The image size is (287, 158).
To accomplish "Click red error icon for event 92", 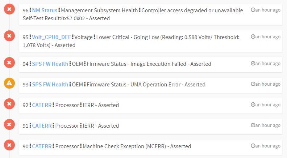I will pos(9,104).
